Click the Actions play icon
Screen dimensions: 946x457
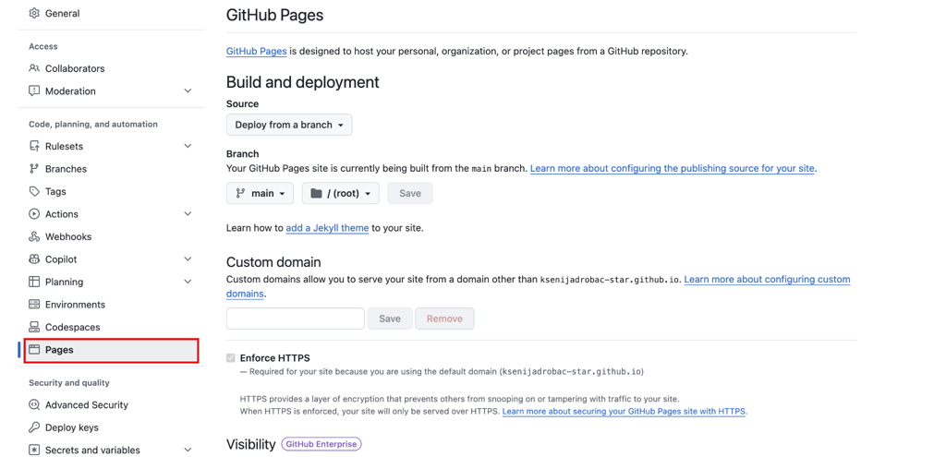pos(34,214)
